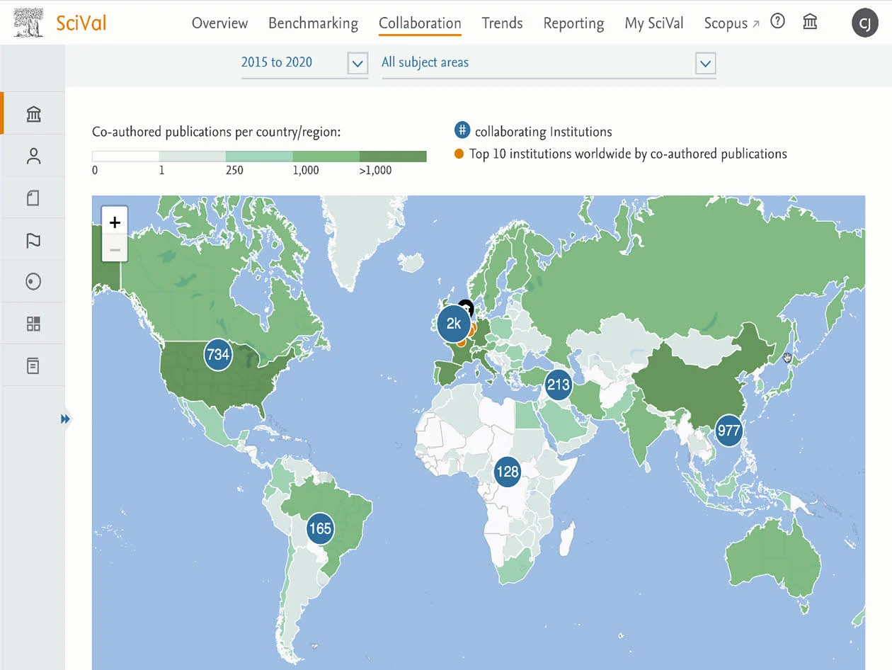Open the Topics circle icon in the sidebar
892x670 pixels.
pos(33,281)
